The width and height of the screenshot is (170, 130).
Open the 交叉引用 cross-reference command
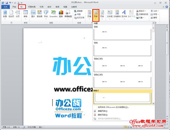[79, 18]
